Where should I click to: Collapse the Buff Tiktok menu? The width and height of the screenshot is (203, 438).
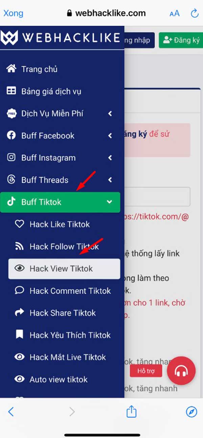click(x=60, y=202)
